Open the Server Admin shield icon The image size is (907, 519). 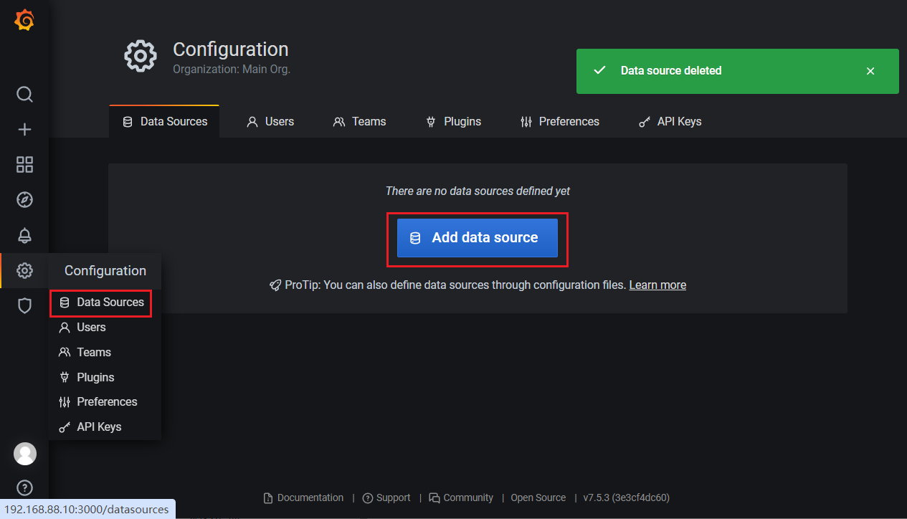click(x=24, y=306)
